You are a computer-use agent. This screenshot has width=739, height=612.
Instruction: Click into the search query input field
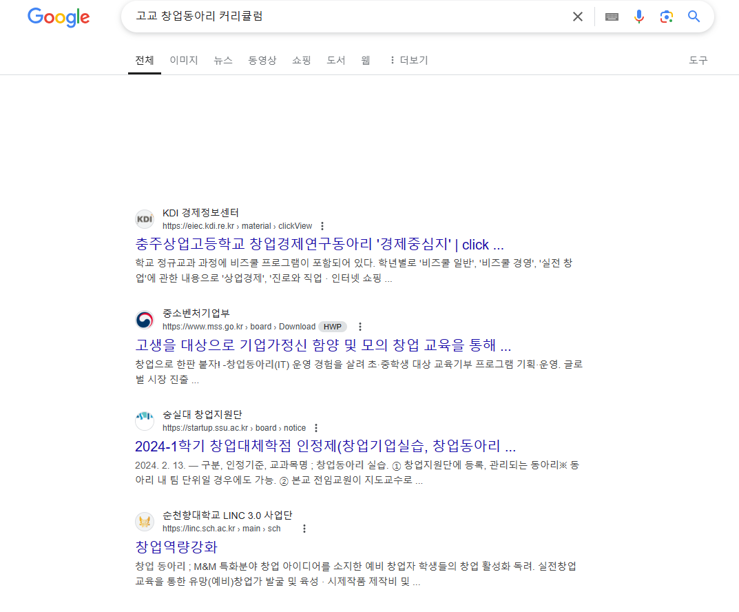tap(348, 17)
